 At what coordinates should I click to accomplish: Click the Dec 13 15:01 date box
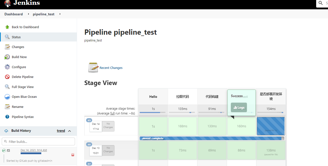coord(96,150)
